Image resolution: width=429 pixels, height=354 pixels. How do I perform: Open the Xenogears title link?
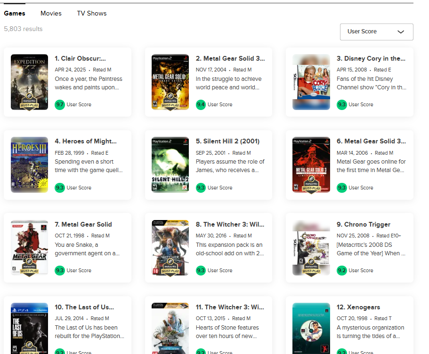[358, 307]
